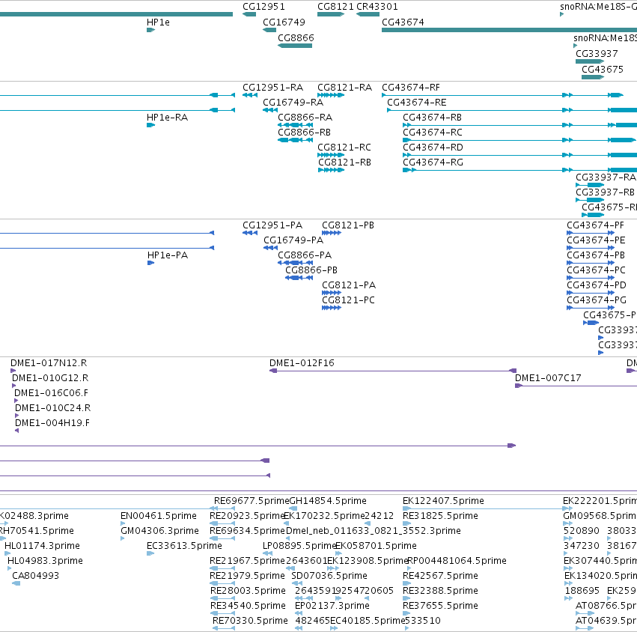Click the CG8866 gene bar
637x632 pixels.
pyautogui.click(x=295, y=46)
